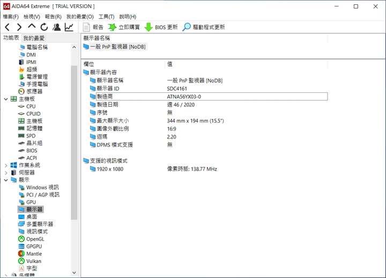Select CPU in the tree
This screenshot has width=386, height=278.
tap(27, 106)
